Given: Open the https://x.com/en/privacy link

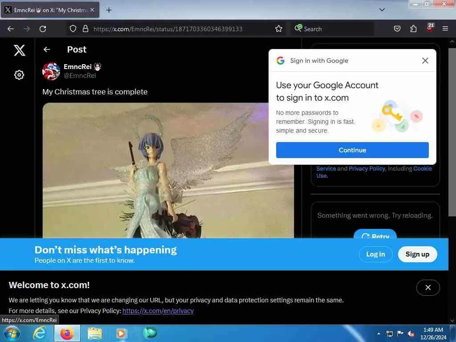Looking at the screenshot, I should pyautogui.click(x=158, y=311).
